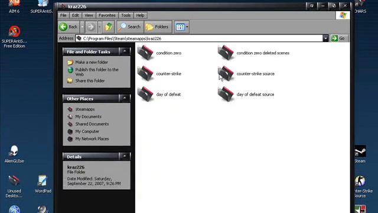Open the Edit menu
378x213 pixels.
tap(76, 15)
